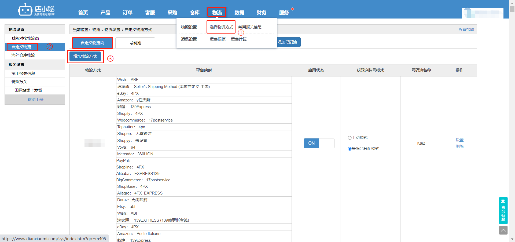Click 设置 link for Kai2 row

[459, 140]
